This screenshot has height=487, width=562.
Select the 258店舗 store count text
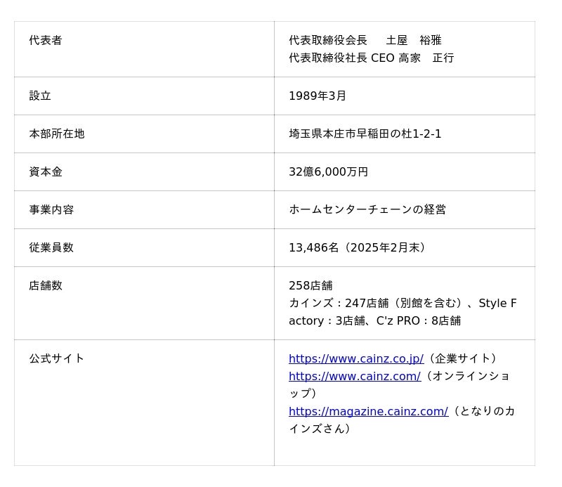[x=311, y=285]
